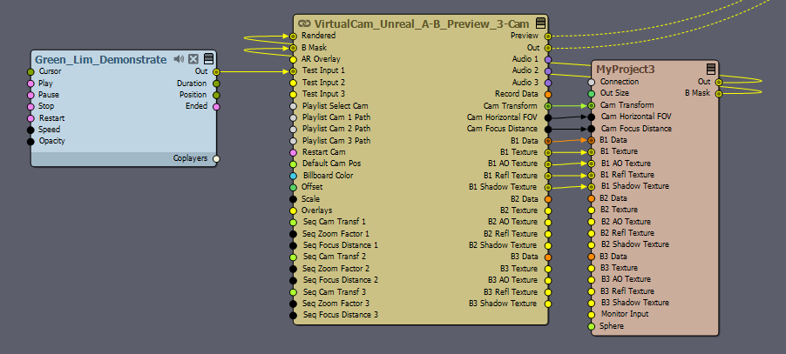786x354 pixels.
Task: Open the panel icon on MyProject3 node
Action: [x=711, y=69]
